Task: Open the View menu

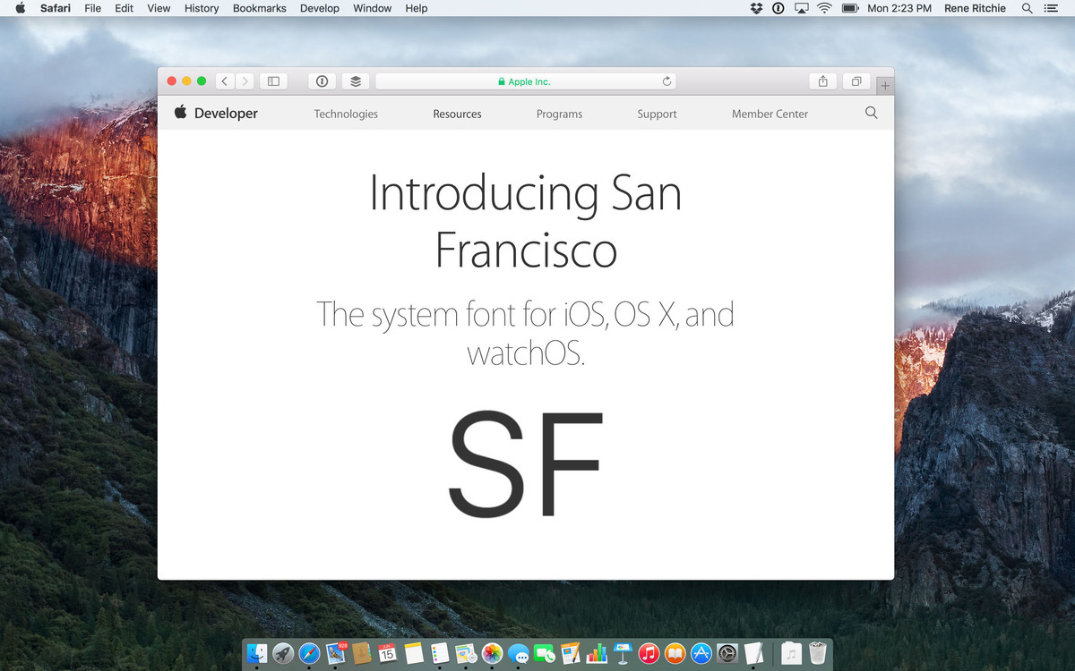Action: (159, 8)
